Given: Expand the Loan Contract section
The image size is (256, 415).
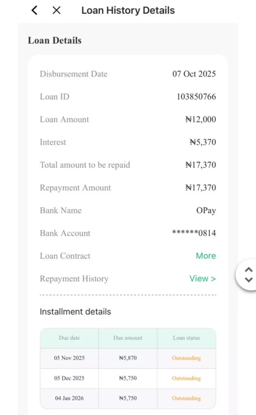Looking at the screenshot, I should (206, 256).
